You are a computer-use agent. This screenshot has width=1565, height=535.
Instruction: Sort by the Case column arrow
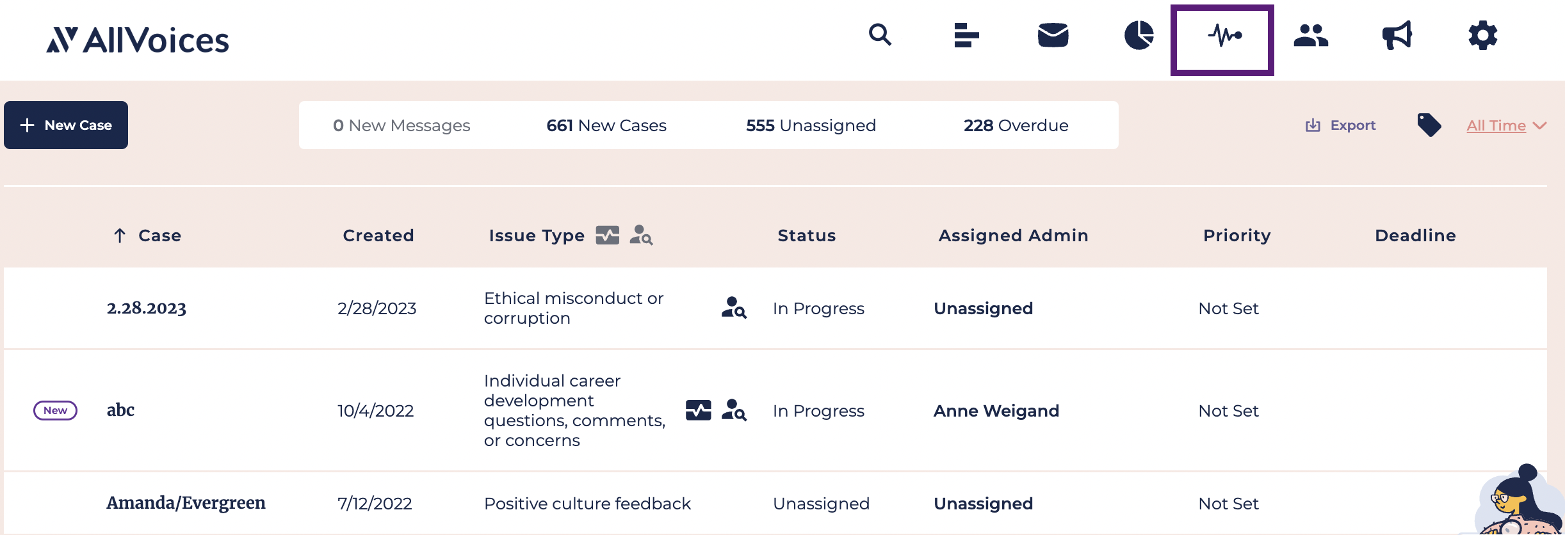pos(120,236)
